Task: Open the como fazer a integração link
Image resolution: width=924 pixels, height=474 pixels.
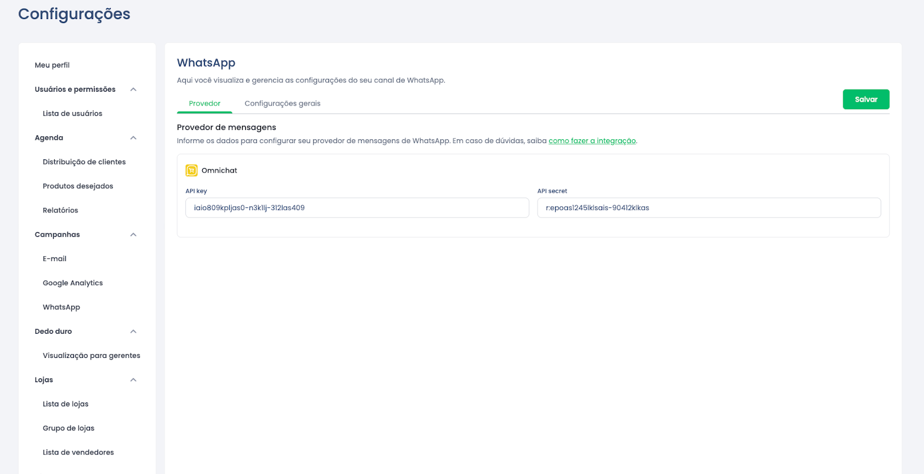Action: (592, 141)
